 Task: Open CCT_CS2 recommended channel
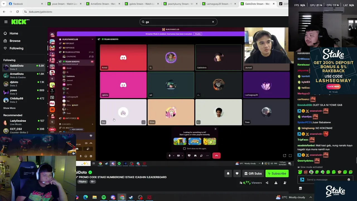tap(24, 130)
